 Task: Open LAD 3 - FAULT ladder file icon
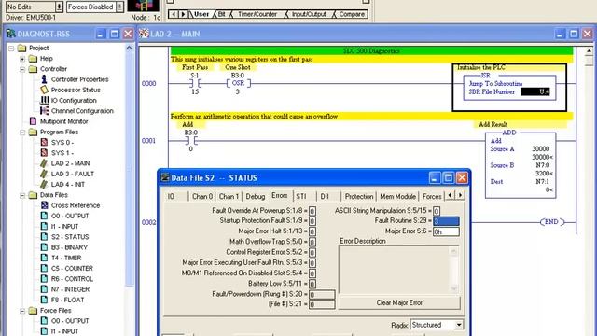pyautogui.click(x=44, y=174)
